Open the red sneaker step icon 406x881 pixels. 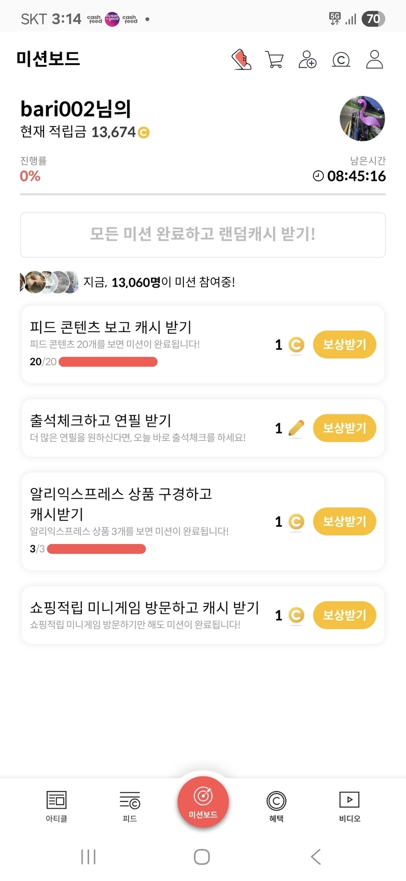click(x=241, y=60)
